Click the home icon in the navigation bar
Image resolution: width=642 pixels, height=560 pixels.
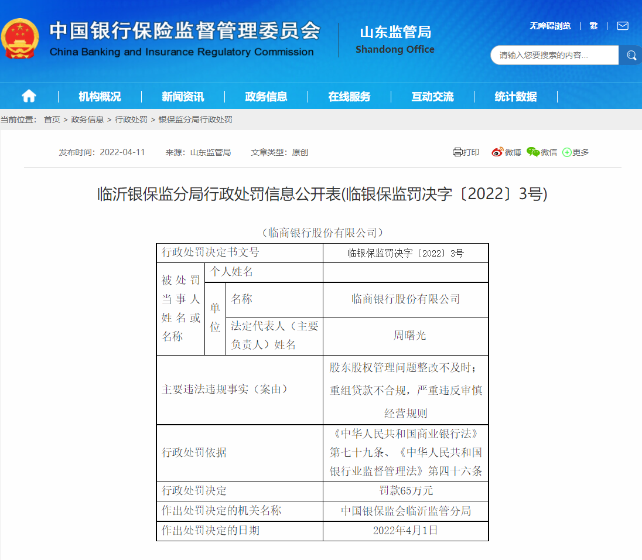coord(28,96)
